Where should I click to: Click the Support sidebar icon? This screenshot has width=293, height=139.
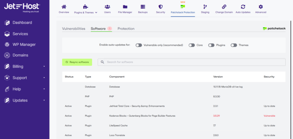7,78
